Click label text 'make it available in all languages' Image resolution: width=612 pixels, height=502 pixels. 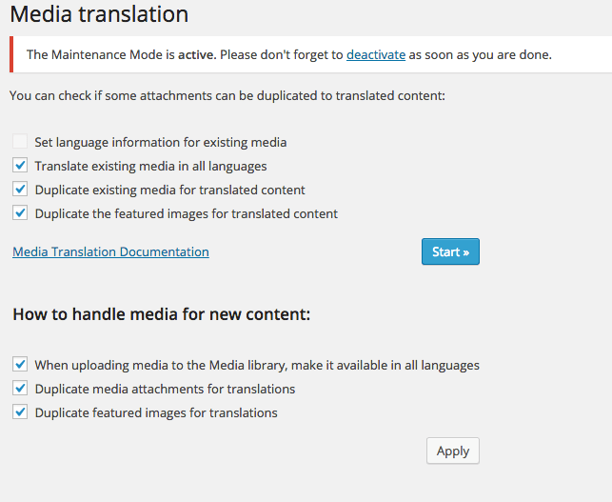pos(385,365)
